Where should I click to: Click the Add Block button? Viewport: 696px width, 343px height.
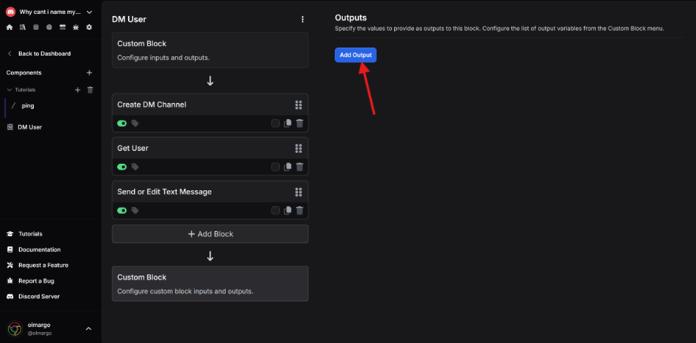tap(210, 234)
